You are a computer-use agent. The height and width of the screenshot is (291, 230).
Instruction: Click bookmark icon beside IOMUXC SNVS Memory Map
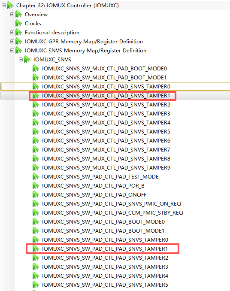click(19, 51)
